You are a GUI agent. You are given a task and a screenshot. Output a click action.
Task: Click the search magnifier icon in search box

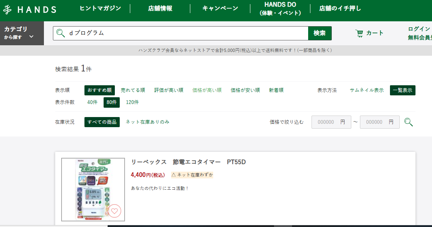(60, 33)
